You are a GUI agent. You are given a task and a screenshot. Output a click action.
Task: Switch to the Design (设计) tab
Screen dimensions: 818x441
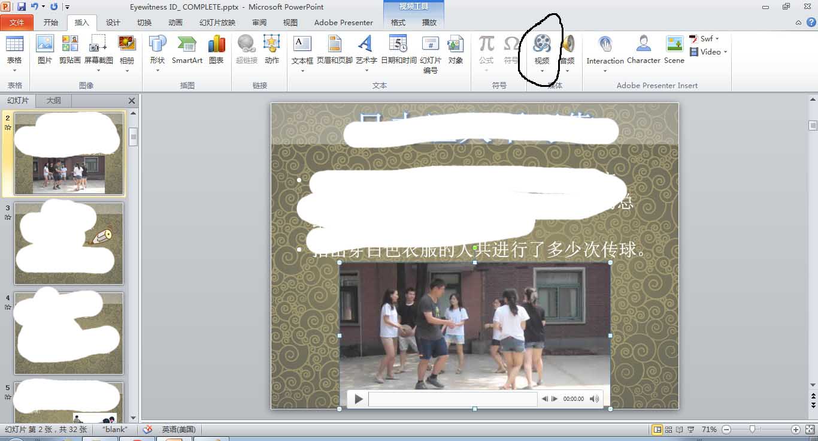tap(113, 23)
